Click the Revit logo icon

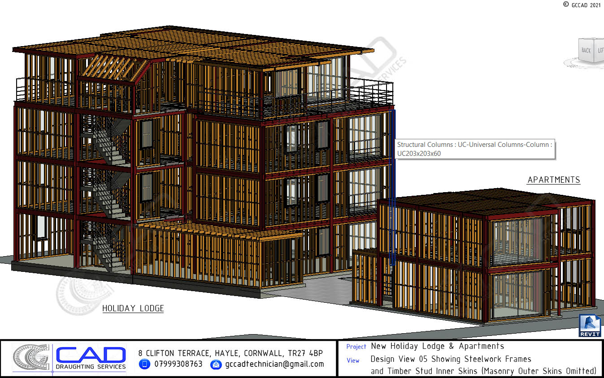coord(590,326)
